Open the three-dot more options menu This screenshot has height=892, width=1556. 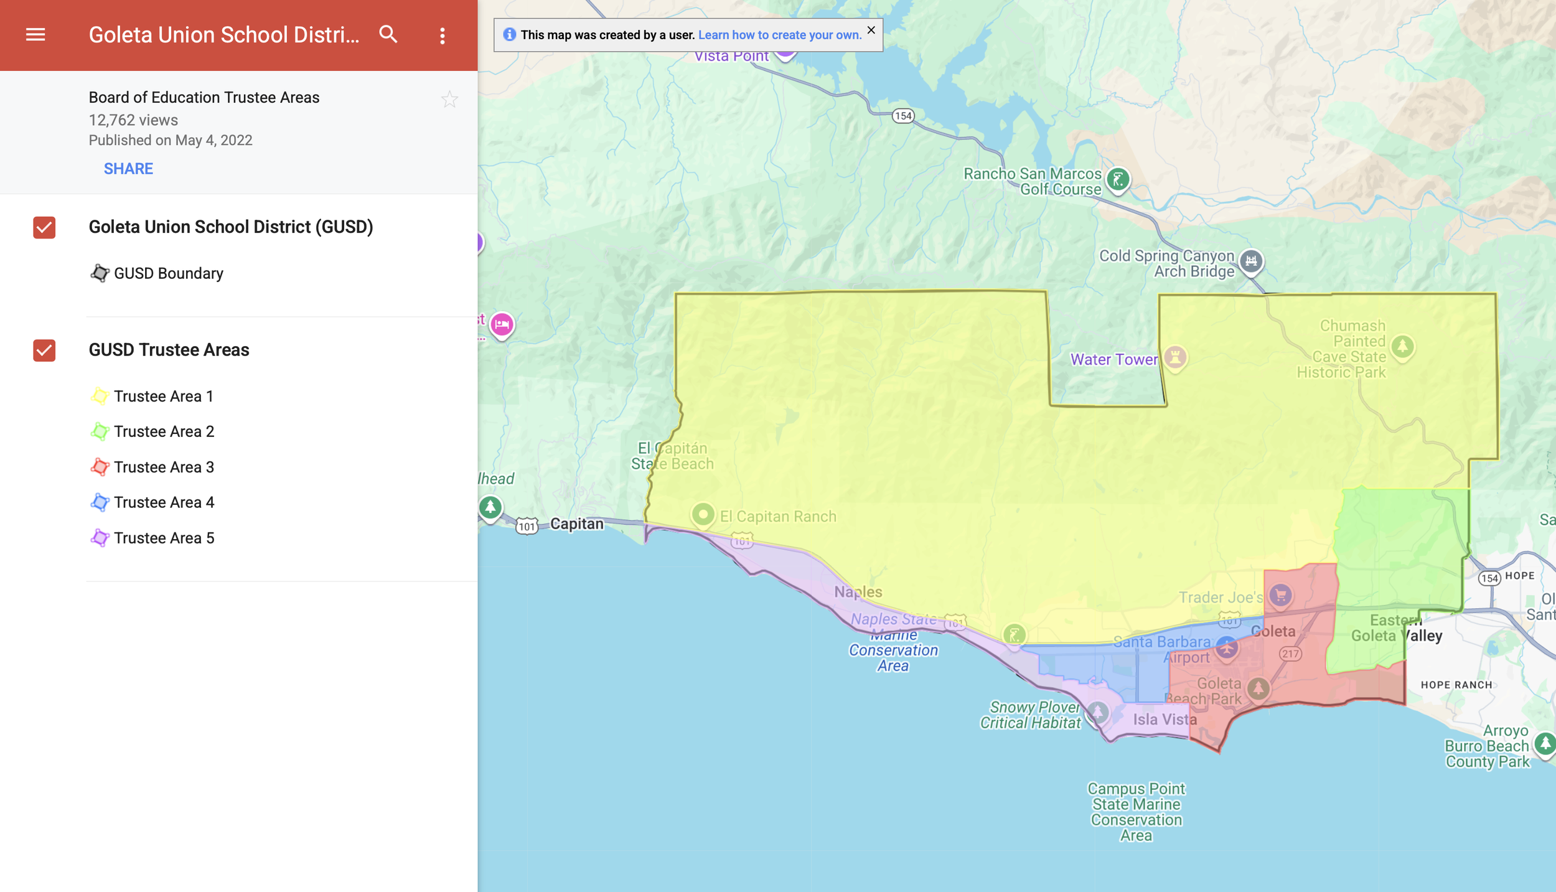[x=443, y=35]
